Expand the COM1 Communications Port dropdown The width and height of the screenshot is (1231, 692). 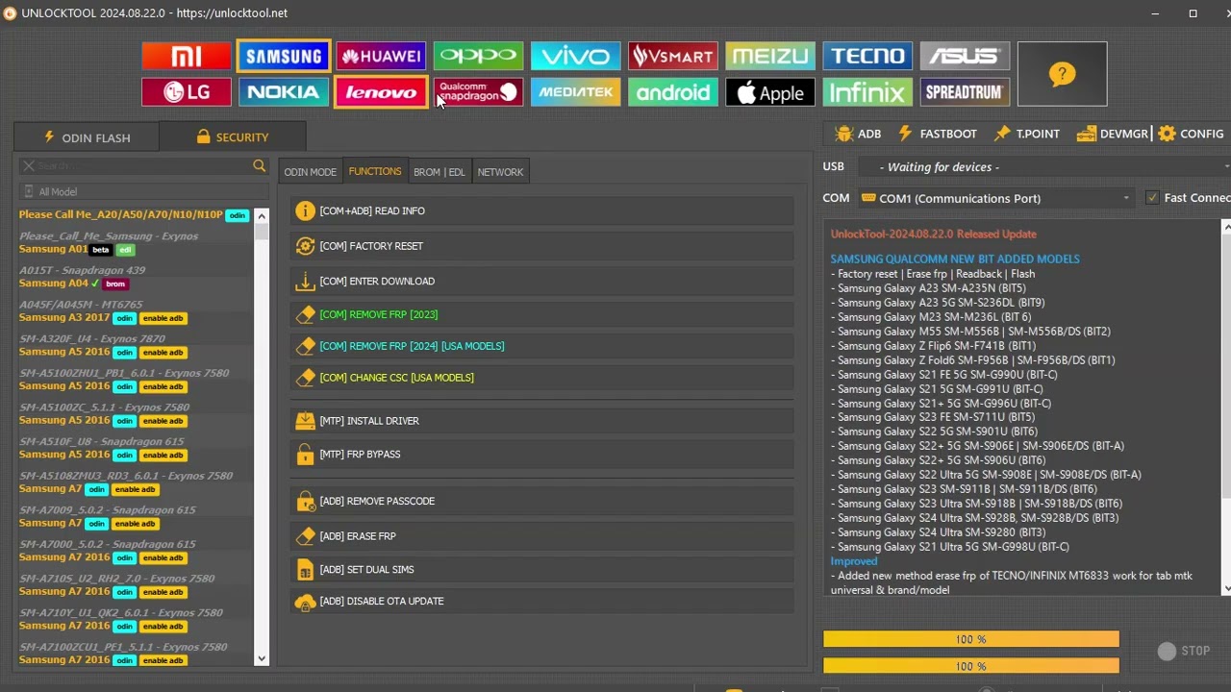point(996,198)
